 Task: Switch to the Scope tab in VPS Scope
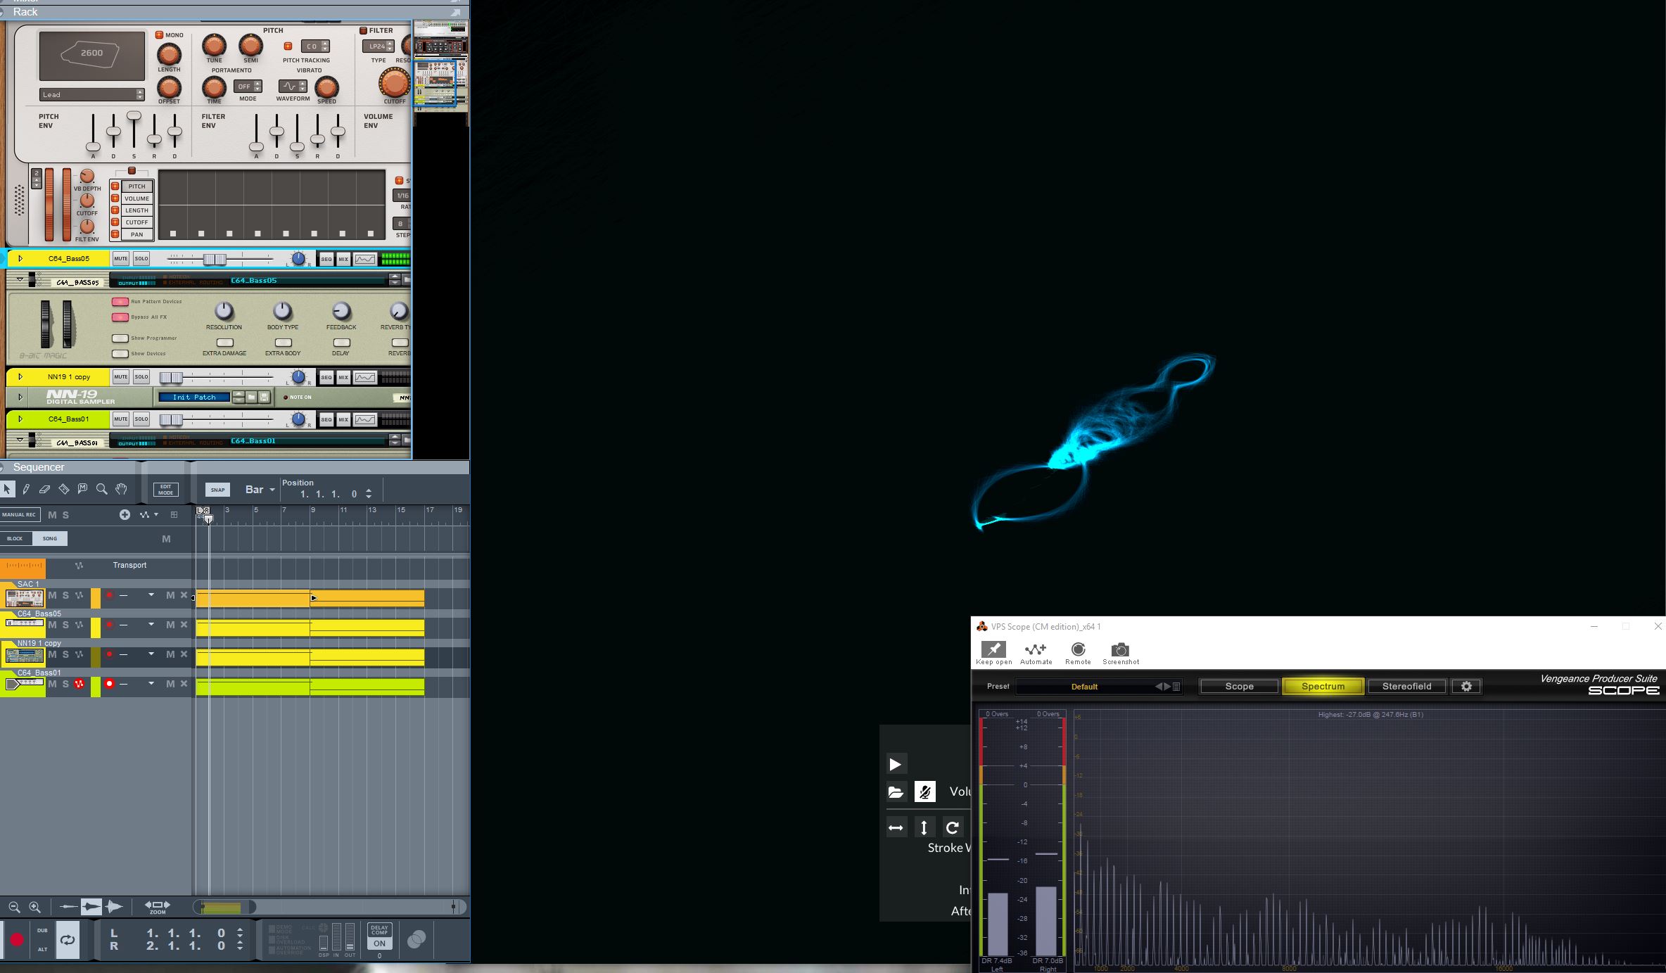click(x=1239, y=687)
